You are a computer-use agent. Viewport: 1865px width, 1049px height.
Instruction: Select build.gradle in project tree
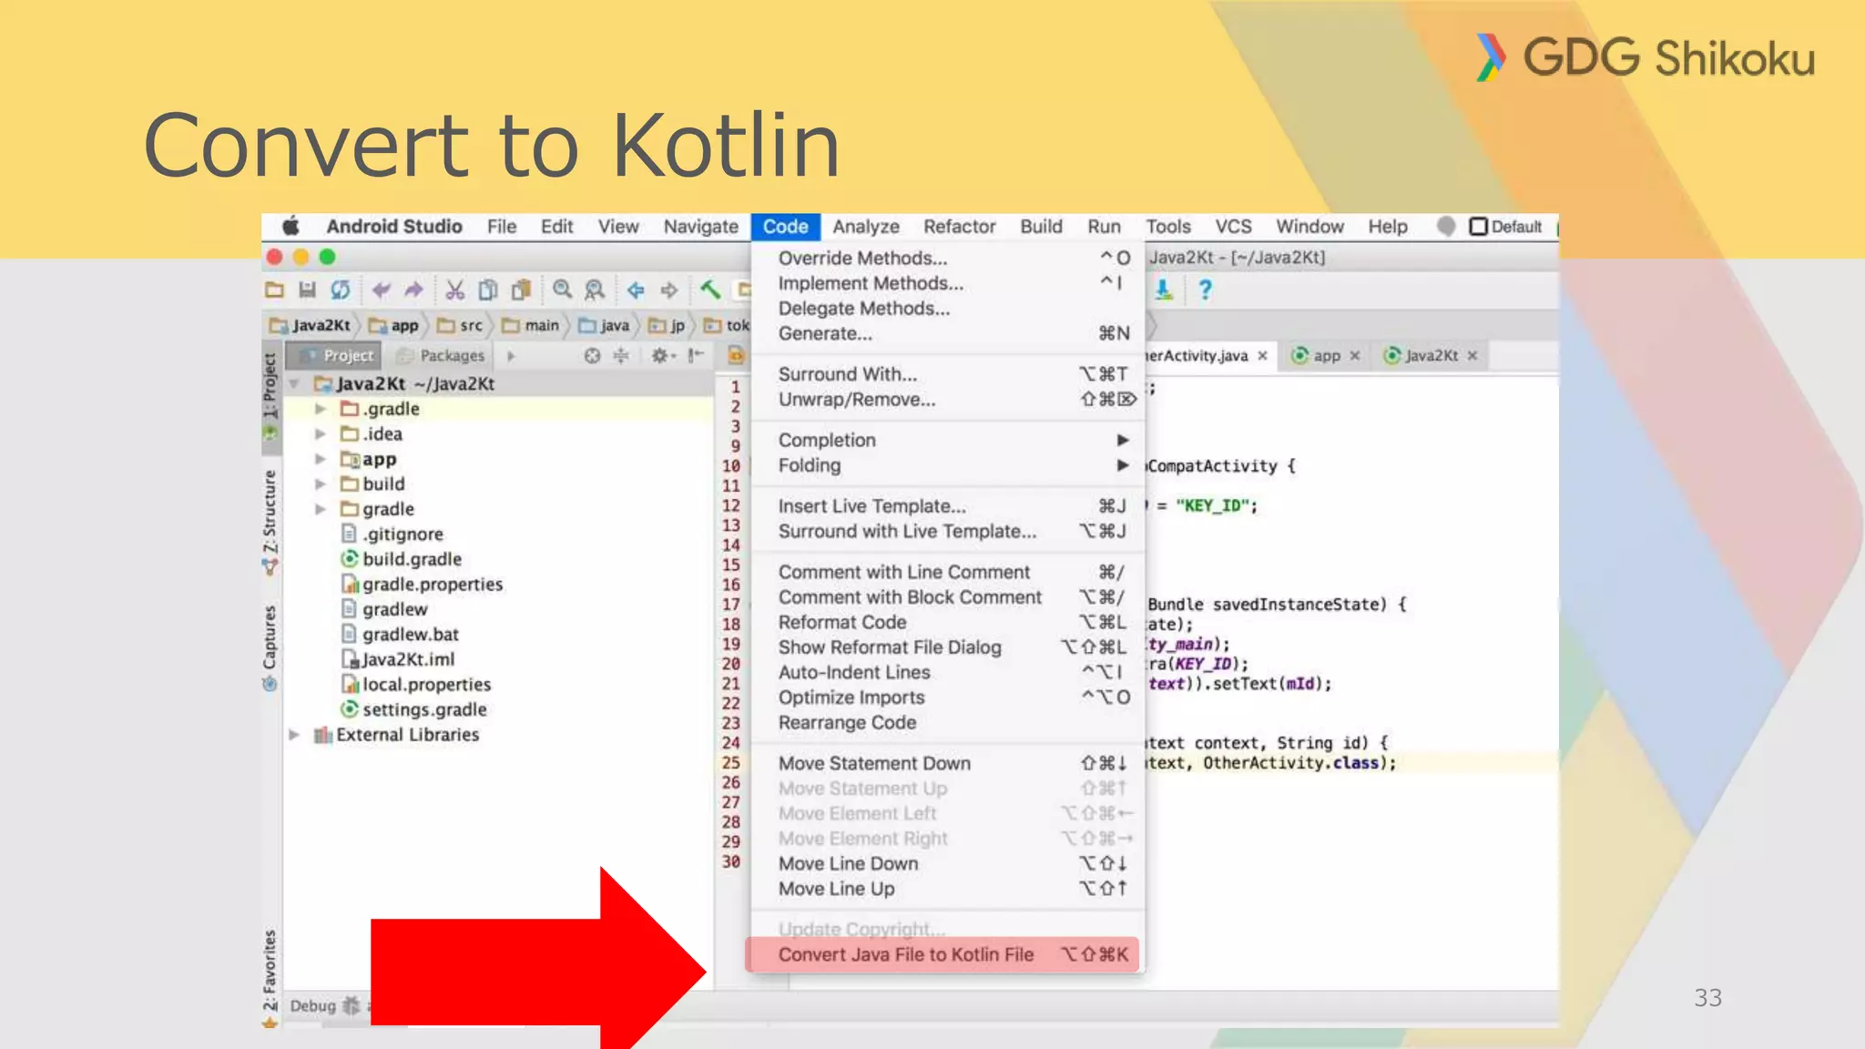[x=402, y=559]
